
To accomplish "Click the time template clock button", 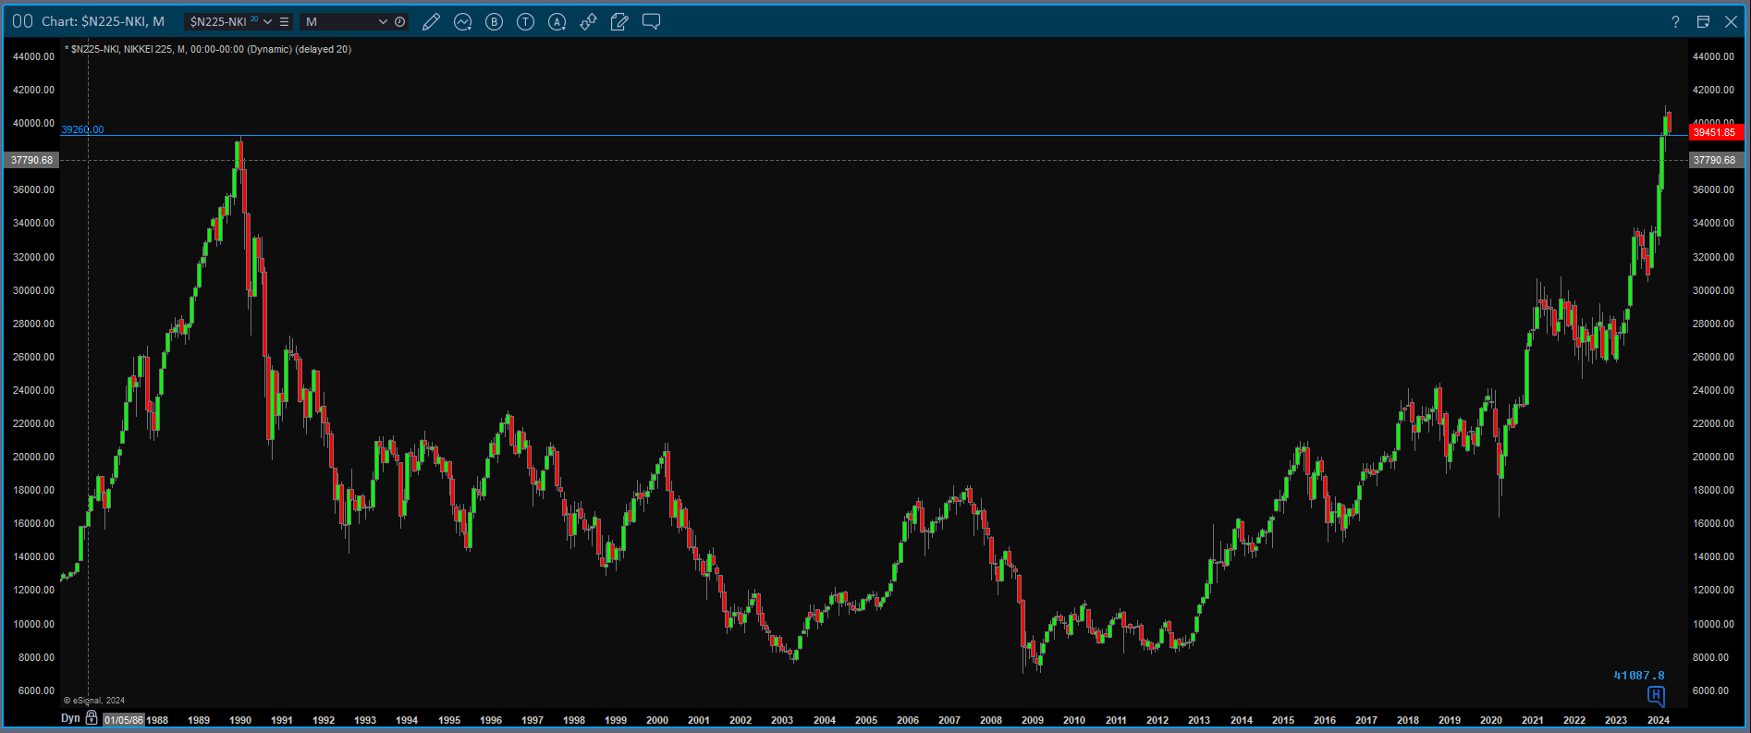I will pos(400,22).
